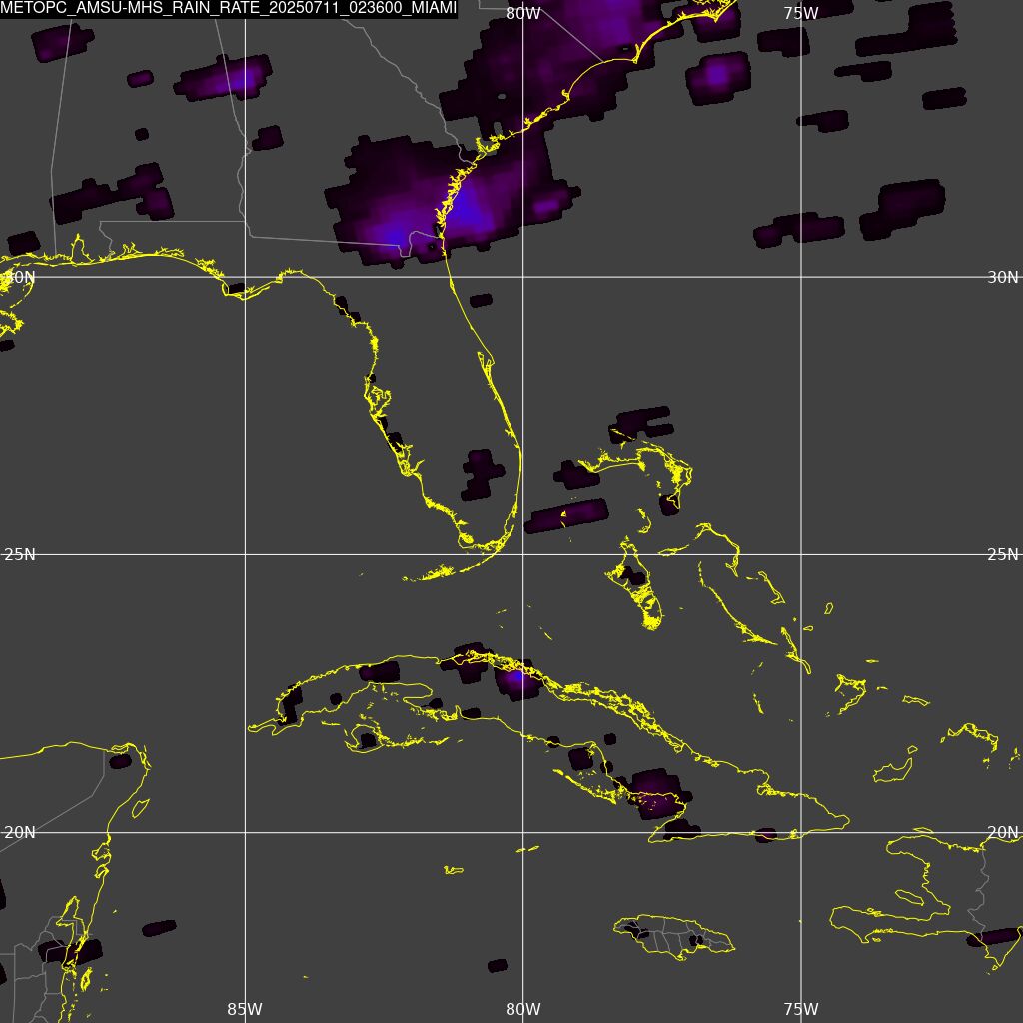Select the 30N label on the right edge
Image resolution: width=1023 pixels, height=1023 pixels.
[x=1002, y=277]
